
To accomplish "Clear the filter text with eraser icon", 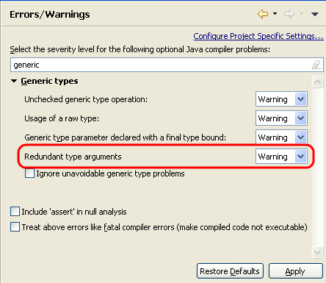I will tap(316, 65).
